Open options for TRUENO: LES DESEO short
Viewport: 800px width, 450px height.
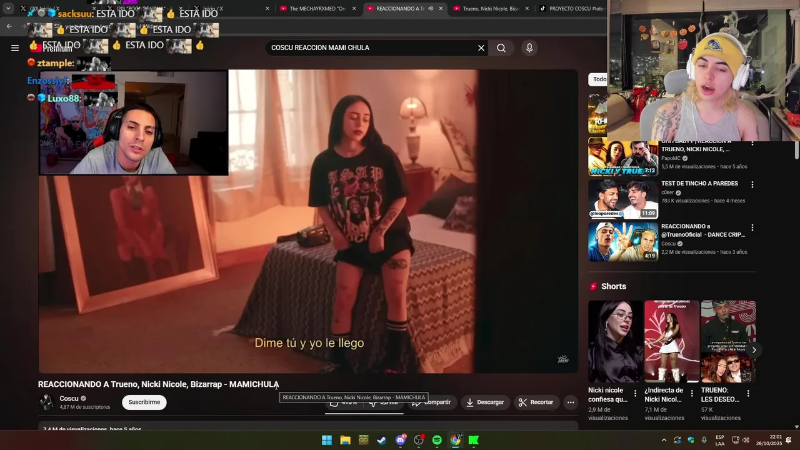click(x=748, y=393)
